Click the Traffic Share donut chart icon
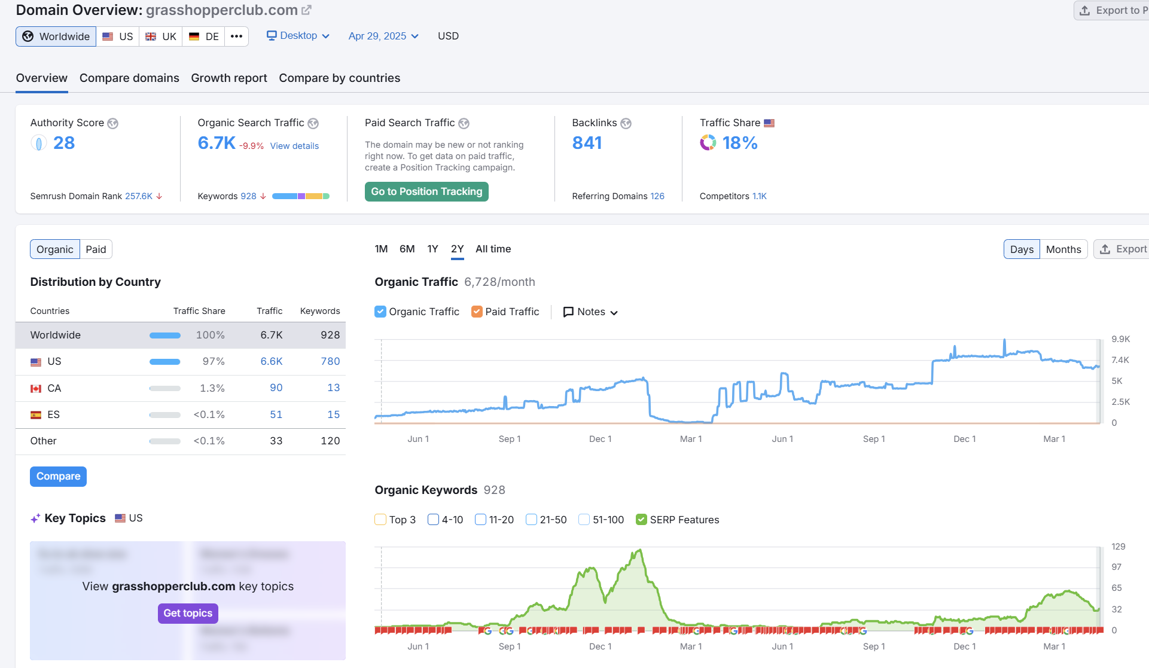 708,143
